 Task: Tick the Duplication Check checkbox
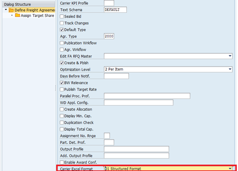[62, 122]
